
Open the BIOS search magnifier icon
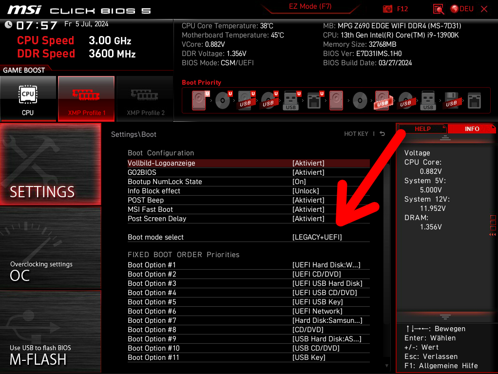click(438, 9)
